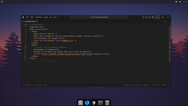Image resolution: width=188 pixels, height=106 pixels.
Task: Switch git branch main in status bar
Action: (x=29, y=85)
